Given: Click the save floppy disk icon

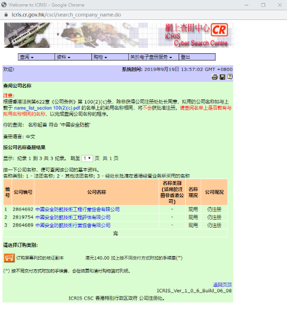Looking at the screenshot, I should click(222, 77).
